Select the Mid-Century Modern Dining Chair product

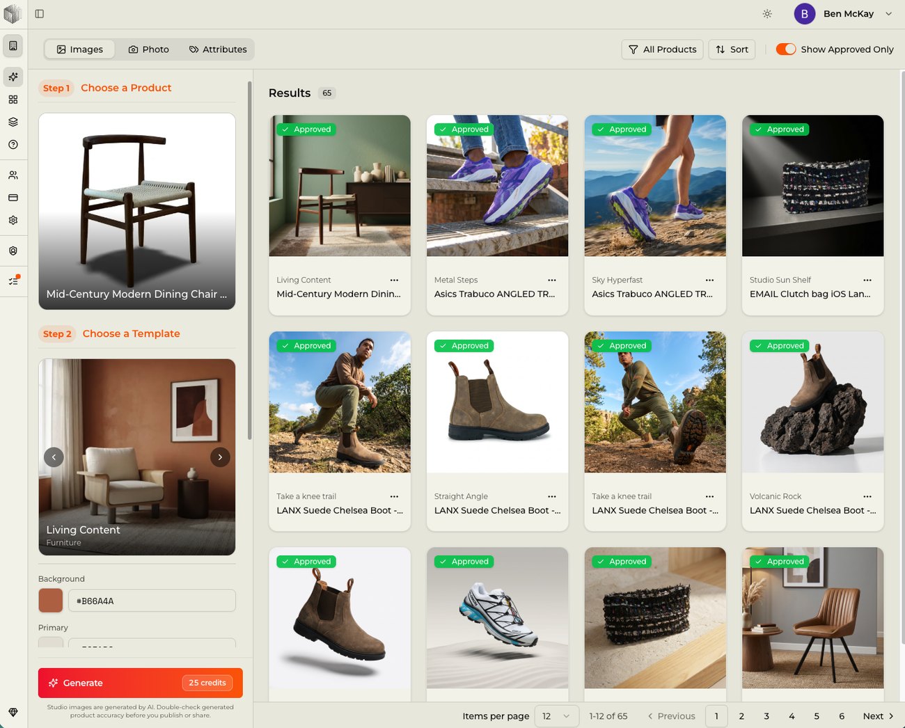coord(137,212)
